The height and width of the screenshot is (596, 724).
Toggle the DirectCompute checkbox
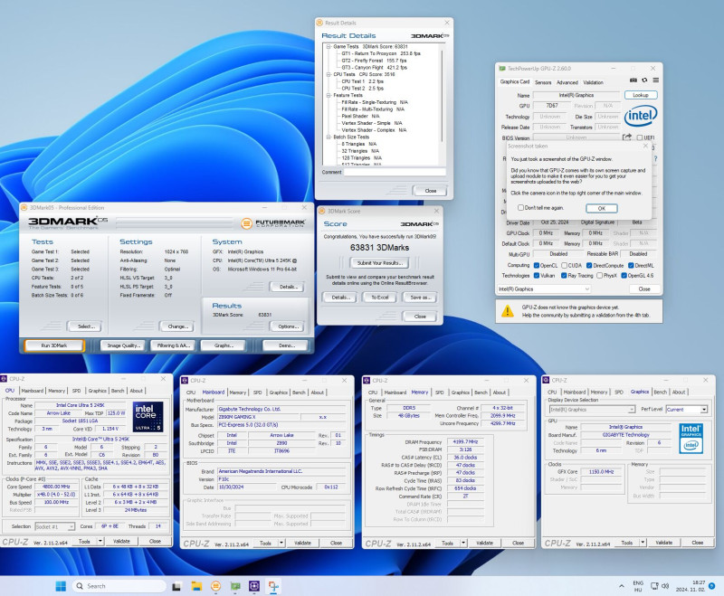pyautogui.click(x=589, y=265)
